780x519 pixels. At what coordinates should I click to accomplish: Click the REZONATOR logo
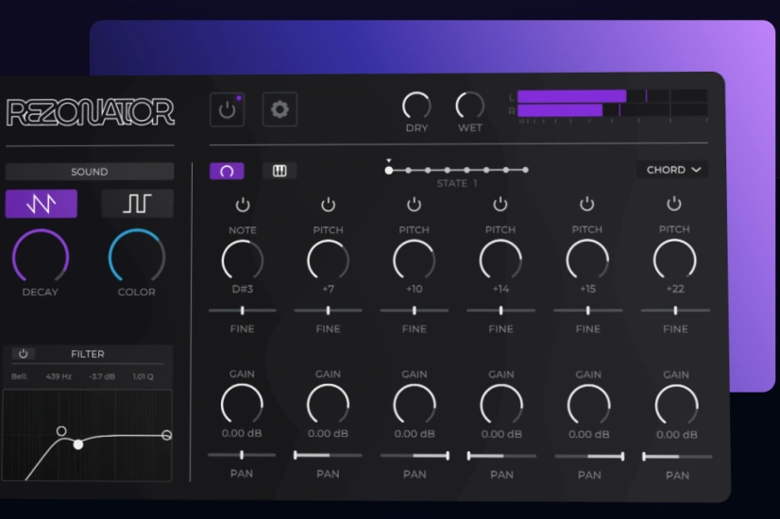point(91,112)
